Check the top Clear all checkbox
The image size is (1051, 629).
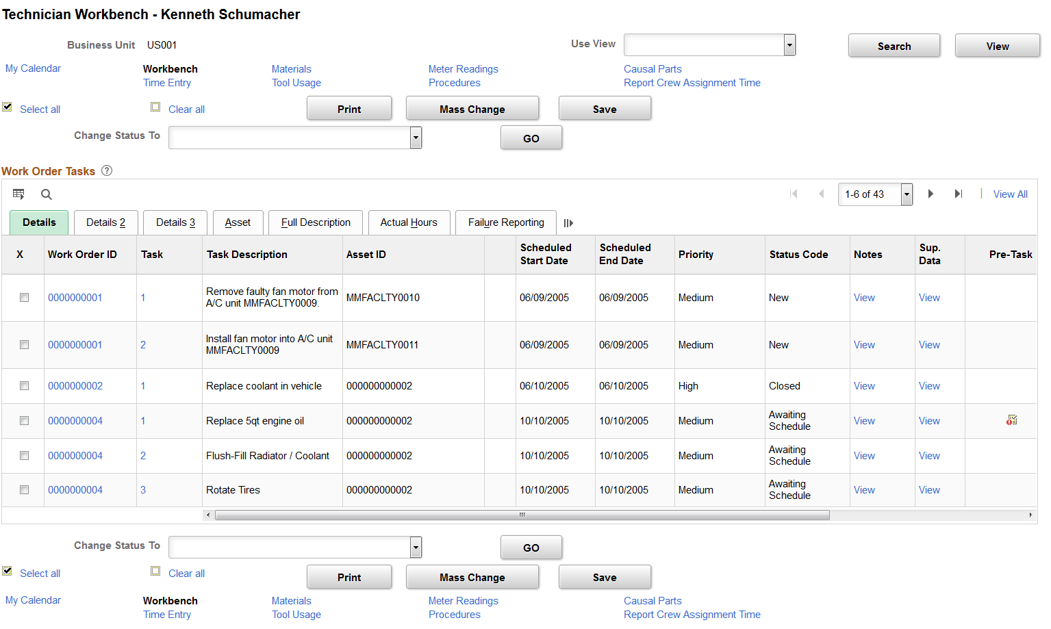tap(155, 107)
